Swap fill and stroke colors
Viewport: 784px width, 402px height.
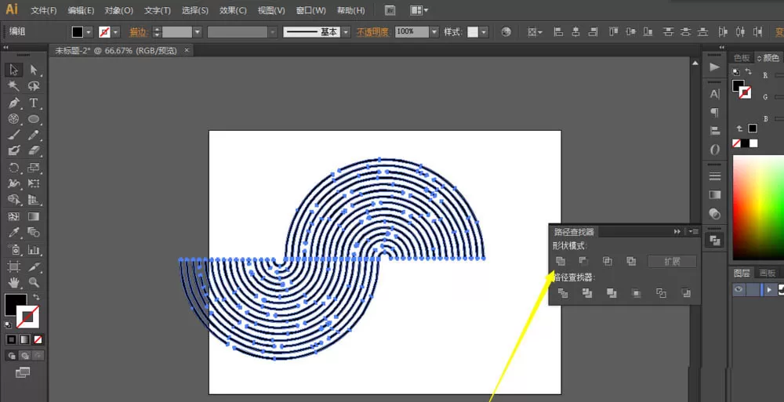click(x=36, y=296)
